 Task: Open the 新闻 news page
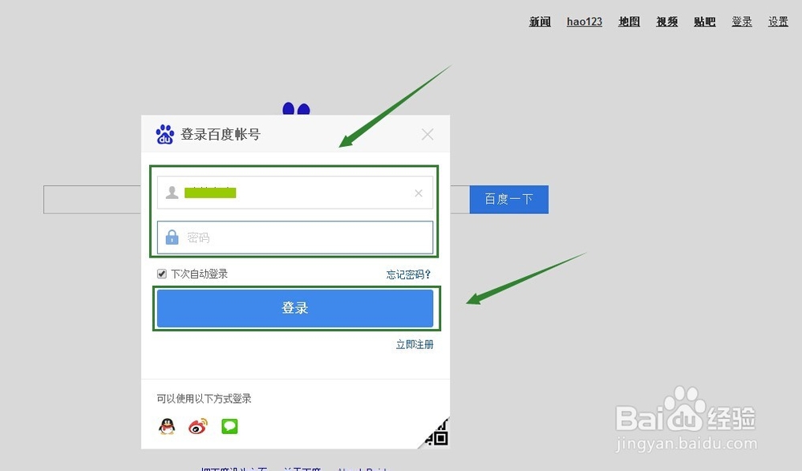(539, 22)
